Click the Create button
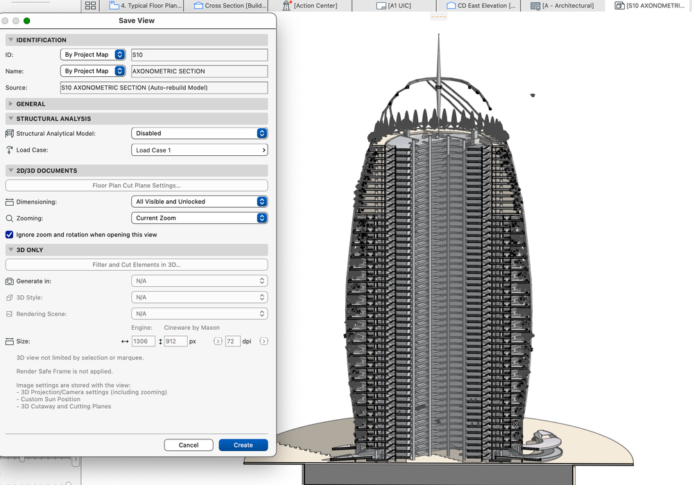This screenshot has height=485, width=692. click(243, 445)
